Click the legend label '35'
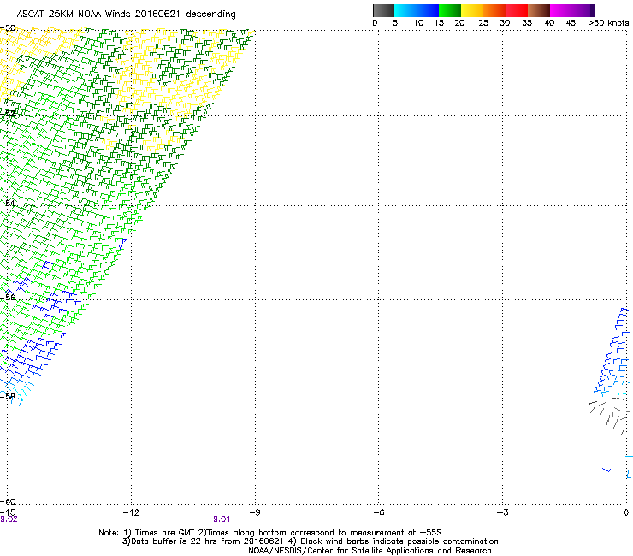 (x=527, y=23)
